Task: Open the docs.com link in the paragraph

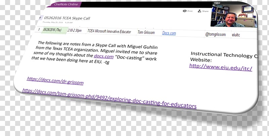Action: [104, 56]
